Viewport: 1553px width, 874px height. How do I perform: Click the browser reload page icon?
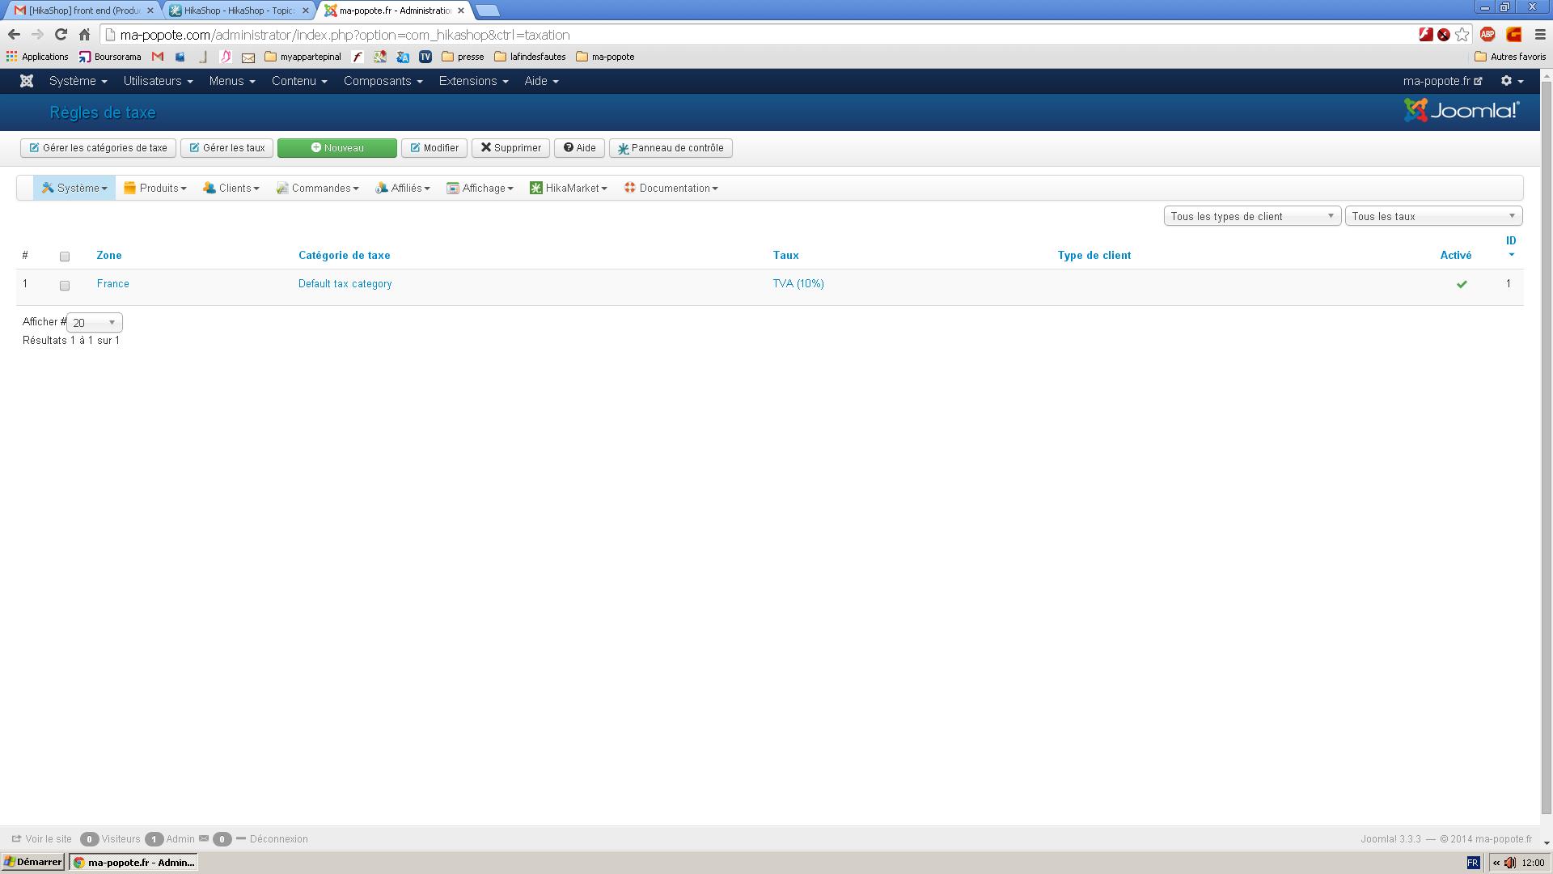pos(61,35)
